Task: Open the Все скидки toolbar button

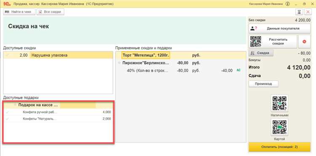Action: coord(51,12)
